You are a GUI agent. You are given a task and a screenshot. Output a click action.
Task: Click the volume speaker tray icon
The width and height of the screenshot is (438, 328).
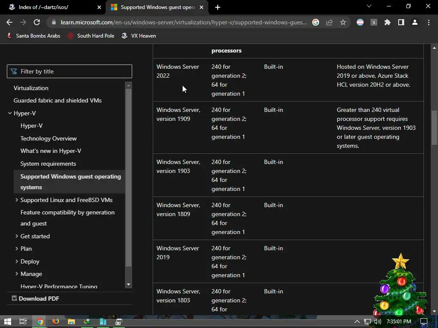378,322
